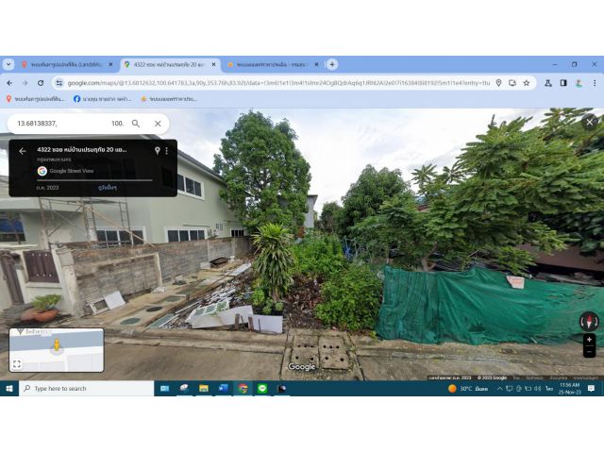Open the Chrome profile avatar

click(579, 83)
